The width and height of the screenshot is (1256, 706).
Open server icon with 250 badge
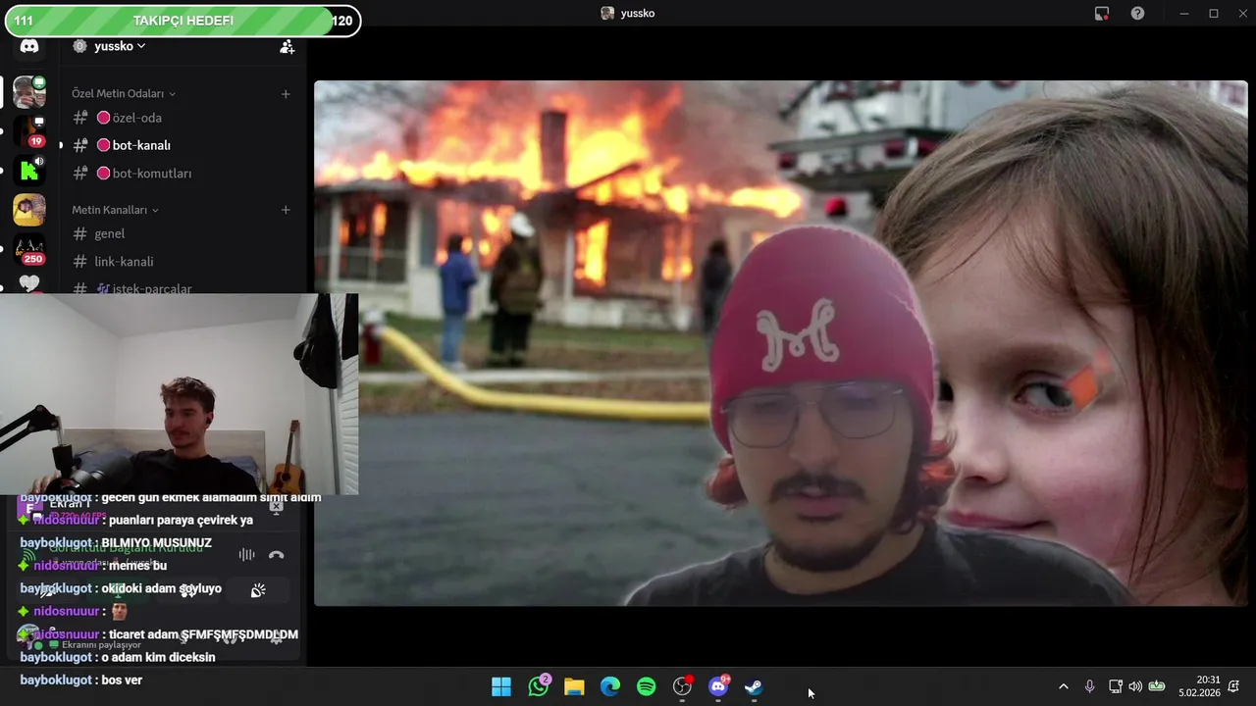[29, 249]
